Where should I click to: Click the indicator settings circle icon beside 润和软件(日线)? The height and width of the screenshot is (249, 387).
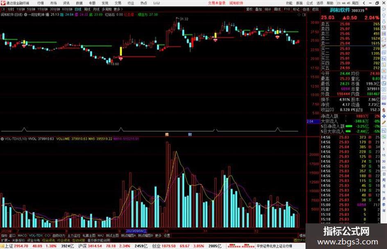(x=25, y=15)
